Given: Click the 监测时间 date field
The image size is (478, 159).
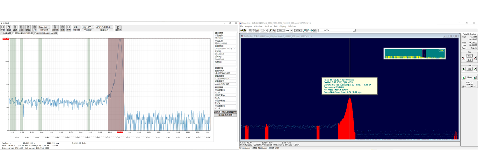Looking at the screenshot, I should pyautogui.click(x=225, y=49).
